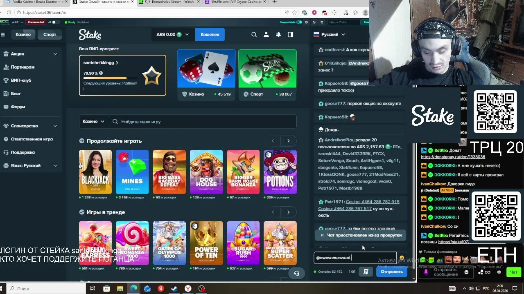Open the Microsoft Store taskbar icon

[x=106, y=289]
